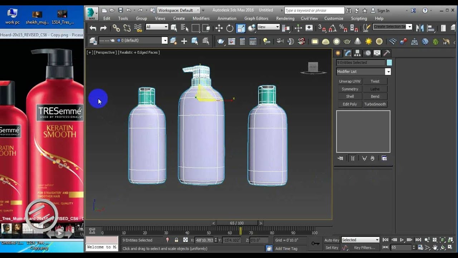This screenshot has height=258, width=458.
Task: Click the Select and Place tool
Action: pos(252,28)
